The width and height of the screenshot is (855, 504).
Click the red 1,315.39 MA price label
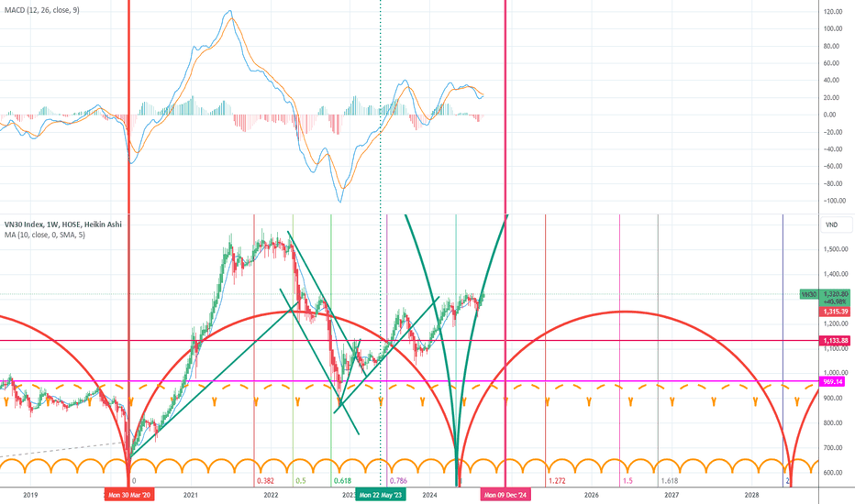coord(836,312)
